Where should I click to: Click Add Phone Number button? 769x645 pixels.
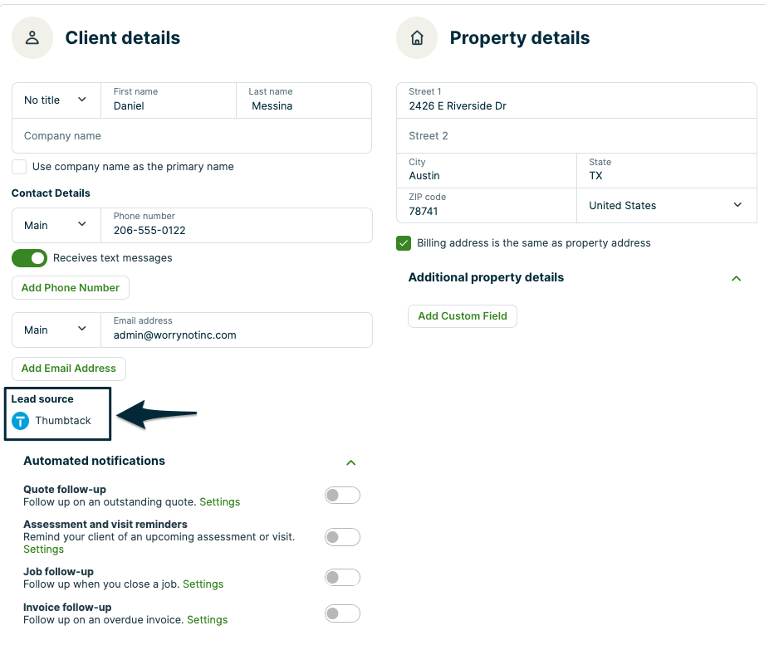pyautogui.click(x=71, y=288)
